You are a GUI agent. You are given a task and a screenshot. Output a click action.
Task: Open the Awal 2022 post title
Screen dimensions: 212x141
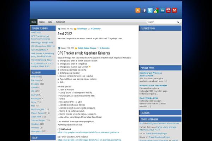pyautogui.click(x=65, y=33)
